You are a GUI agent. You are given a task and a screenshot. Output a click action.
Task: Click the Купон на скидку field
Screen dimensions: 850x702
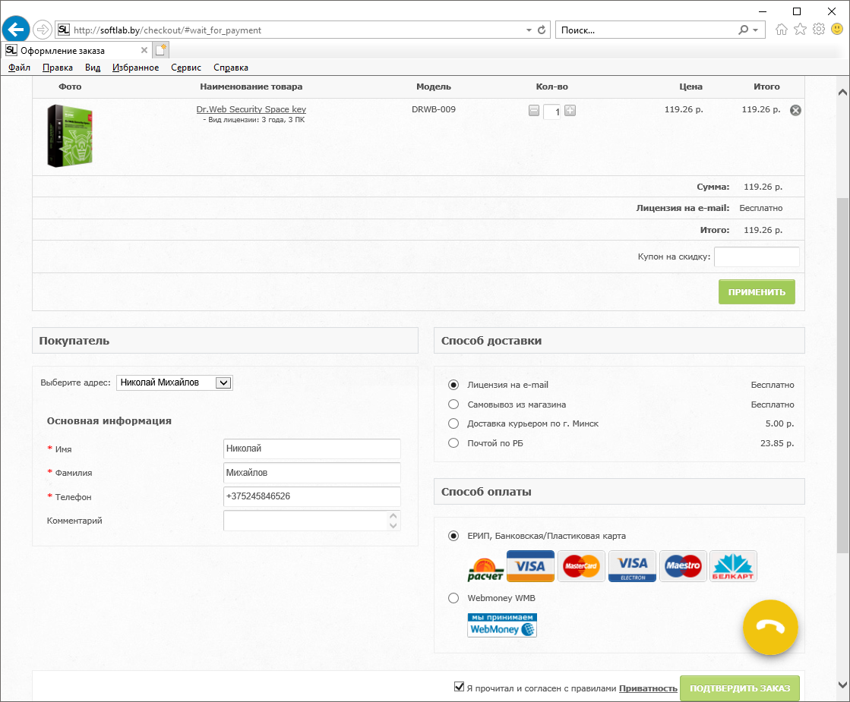tap(757, 257)
